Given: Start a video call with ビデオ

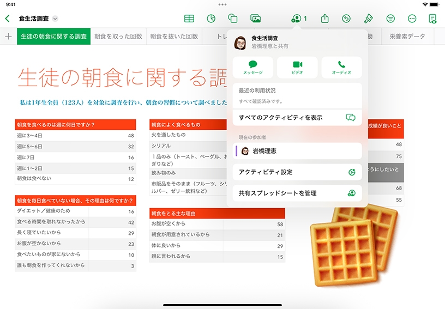Looking at the screenshot, I should click(297, 67).
